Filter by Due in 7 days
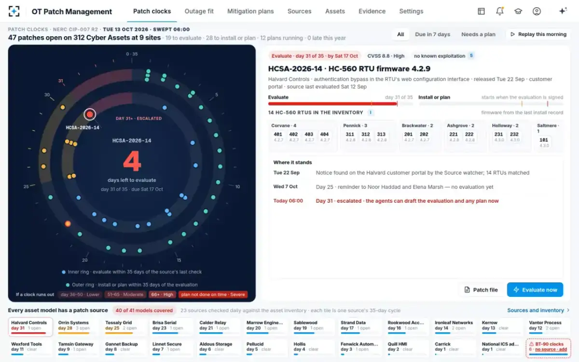Image resolution: width=579 pixels, height=362 pixels. tap(432, 34)
